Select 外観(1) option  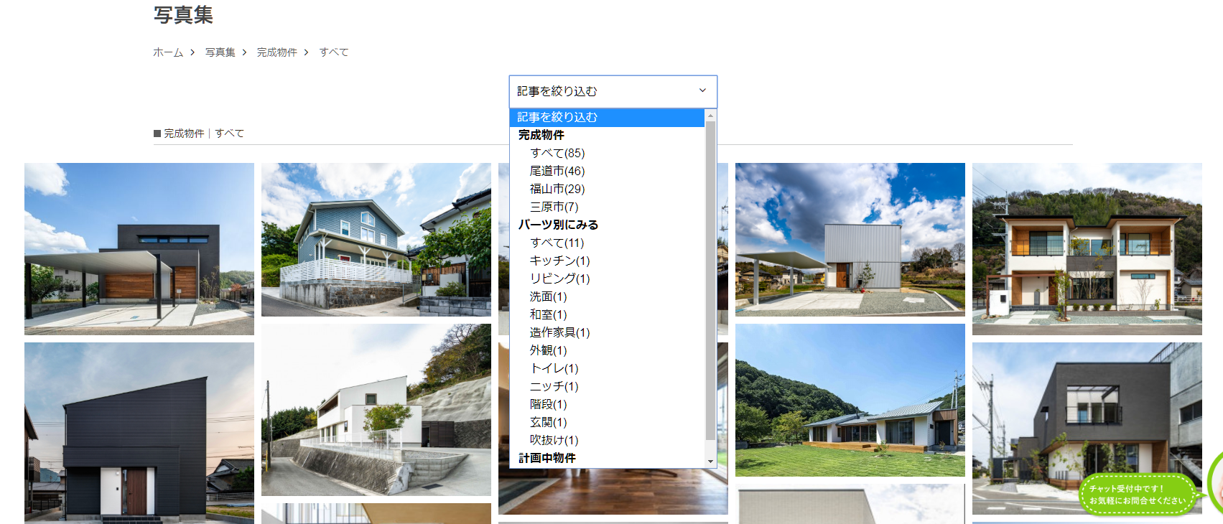click(x=608, y=350)
